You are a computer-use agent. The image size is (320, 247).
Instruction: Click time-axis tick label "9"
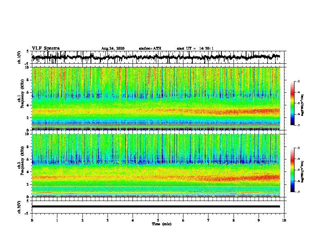click(259, 220)
